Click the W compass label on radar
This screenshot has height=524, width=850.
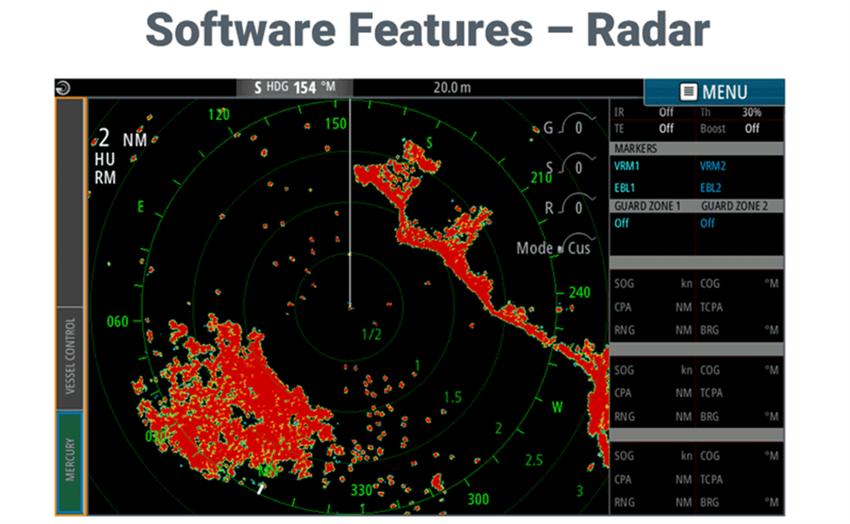558,407
